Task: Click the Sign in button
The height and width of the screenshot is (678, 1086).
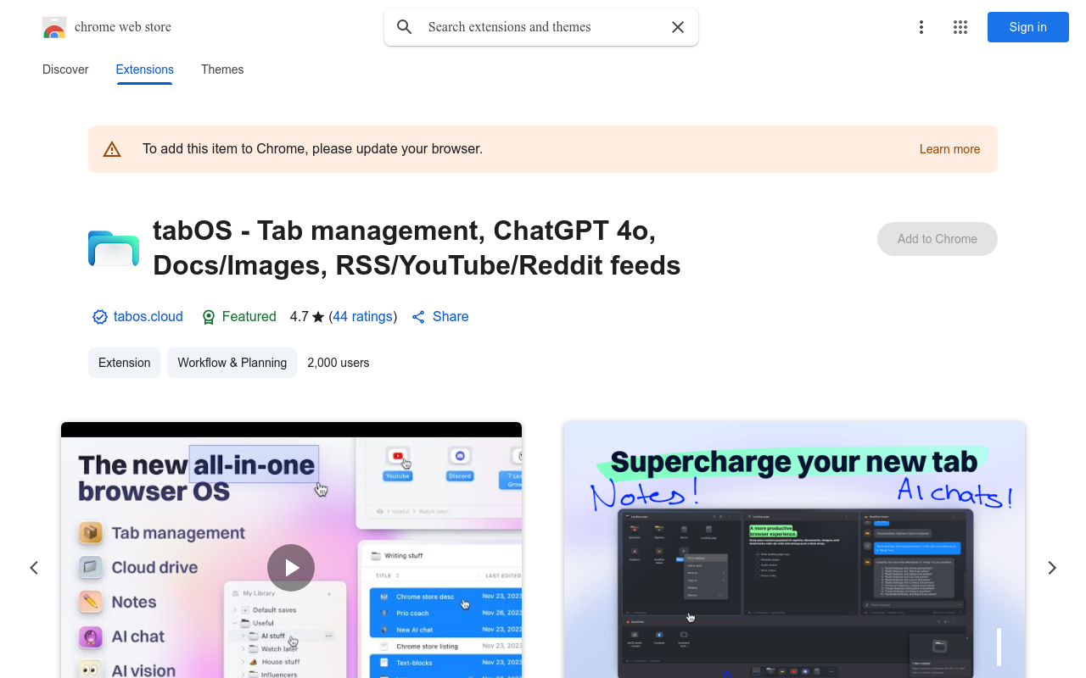Action: [x=1028, y=27]
